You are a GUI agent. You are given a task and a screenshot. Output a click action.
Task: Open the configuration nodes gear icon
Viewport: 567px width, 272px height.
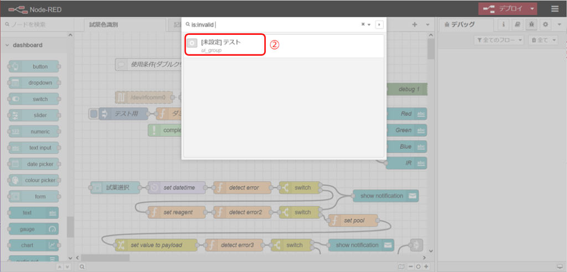click(545, 25)
